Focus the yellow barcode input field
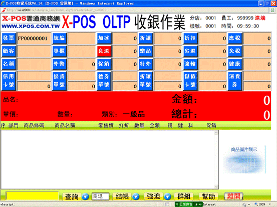The height and width of the screenshot is (207, 277). (x=33, y=196)
